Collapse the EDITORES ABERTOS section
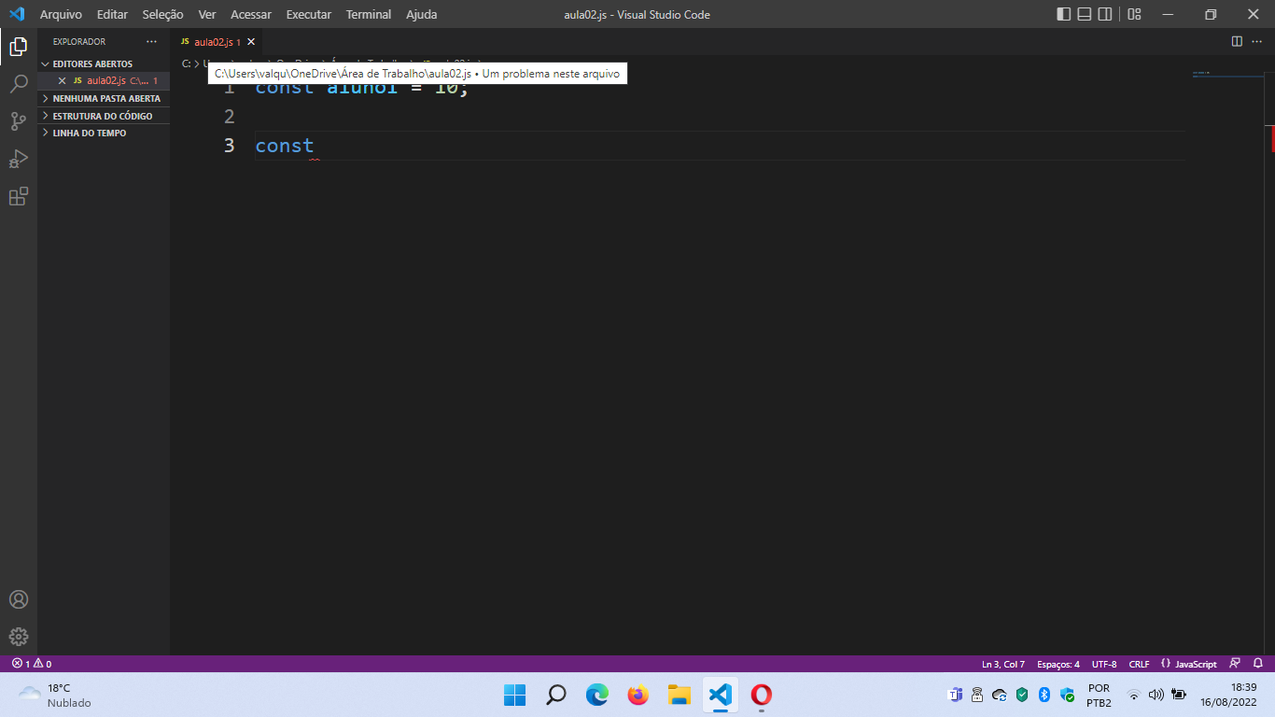 pos(104,63)
